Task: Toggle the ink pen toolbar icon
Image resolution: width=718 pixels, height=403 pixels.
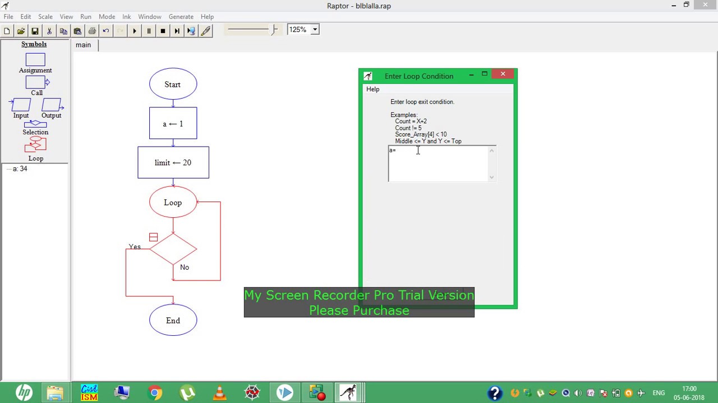Action: 206,31
